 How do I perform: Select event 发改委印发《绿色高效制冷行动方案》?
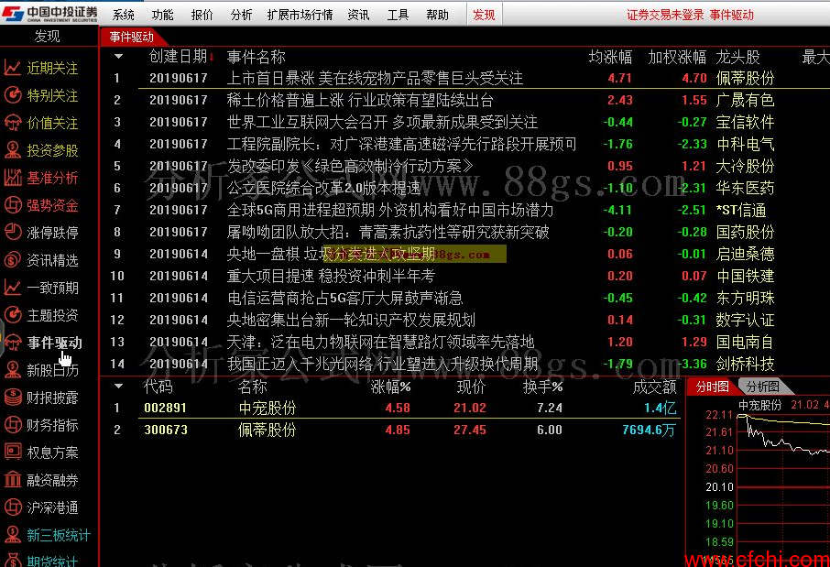coord(350,166)
